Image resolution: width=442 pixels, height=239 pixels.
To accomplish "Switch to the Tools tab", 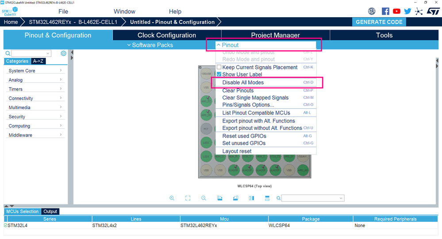I will [x=384, y=35].
